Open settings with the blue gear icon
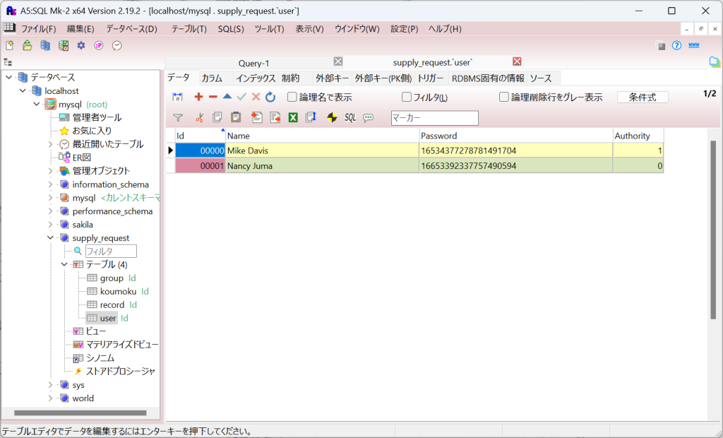Image resolution: width=723 pixels, height=438 pixels. (81, 45)
